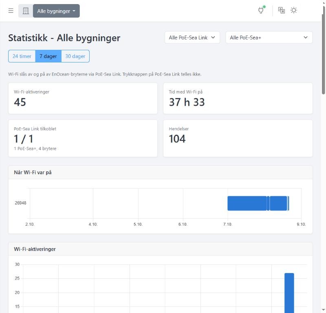
Task: Click the scrollbar down arrow
Action: (x=324, y=310)
